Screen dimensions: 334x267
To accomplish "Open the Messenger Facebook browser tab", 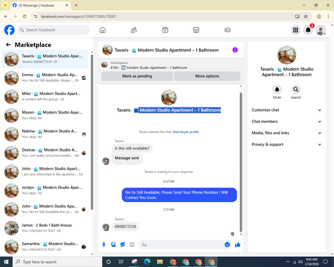I will coord(41,5).
